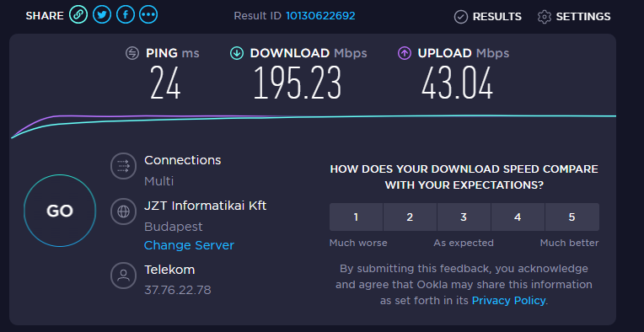
Task: Share the result on Twitter
Action: [x=102, y=15]
